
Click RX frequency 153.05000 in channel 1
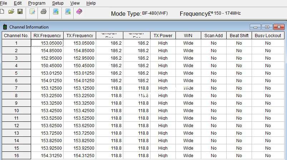[x=47, y=43]
